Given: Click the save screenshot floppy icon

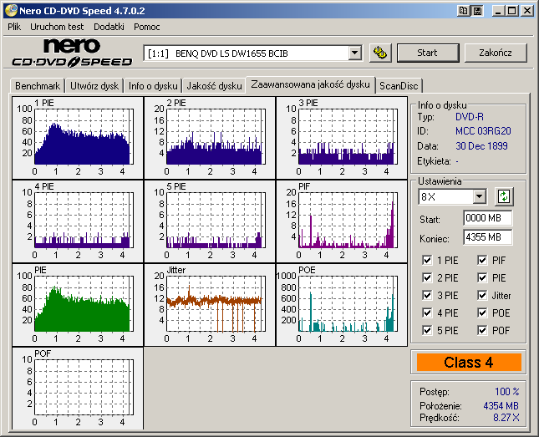Looking at the screenshot, I should pyautogui.click(x=477, y=11).
